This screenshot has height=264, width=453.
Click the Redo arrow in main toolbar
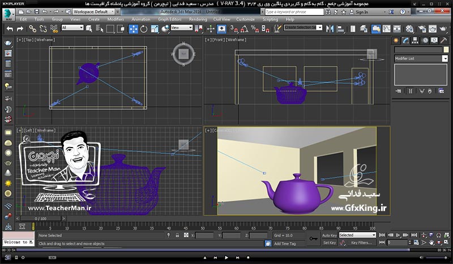[x=20, y=29]
